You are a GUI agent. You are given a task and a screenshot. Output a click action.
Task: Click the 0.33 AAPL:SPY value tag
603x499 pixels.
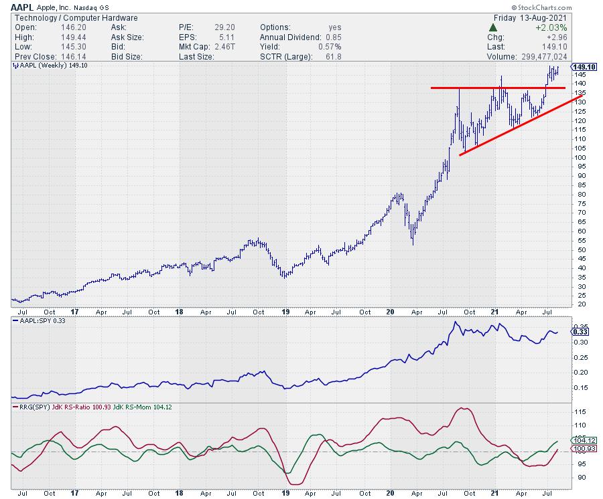(580, 330)
